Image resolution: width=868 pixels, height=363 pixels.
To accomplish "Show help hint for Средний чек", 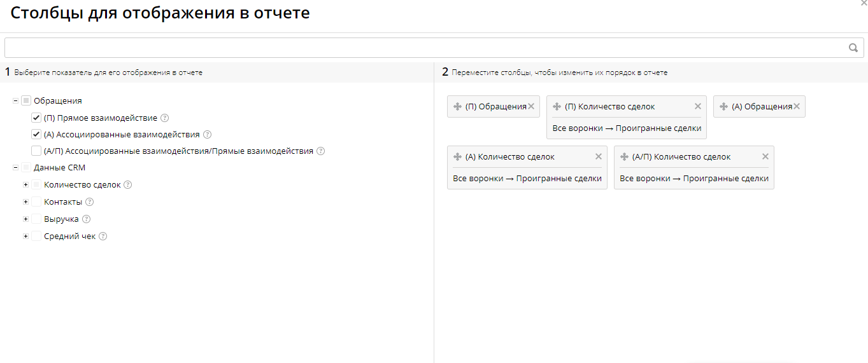I will [x=103, y=236].
